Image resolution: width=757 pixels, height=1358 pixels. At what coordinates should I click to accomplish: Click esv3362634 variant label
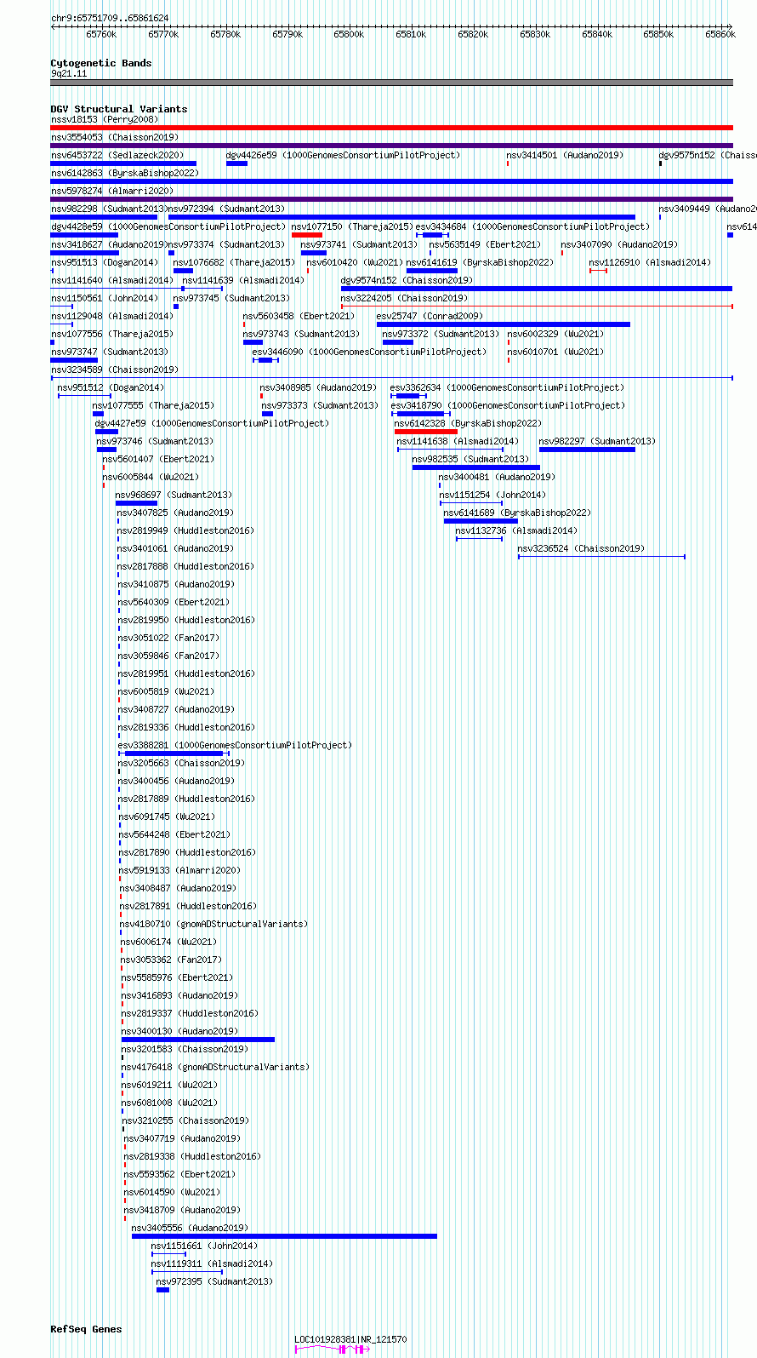(507, 387)
